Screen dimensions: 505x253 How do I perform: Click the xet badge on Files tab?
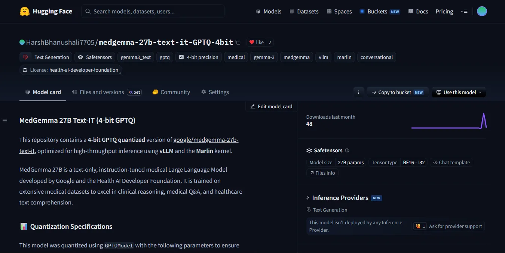pyautogui.click(x=134, y=92)
